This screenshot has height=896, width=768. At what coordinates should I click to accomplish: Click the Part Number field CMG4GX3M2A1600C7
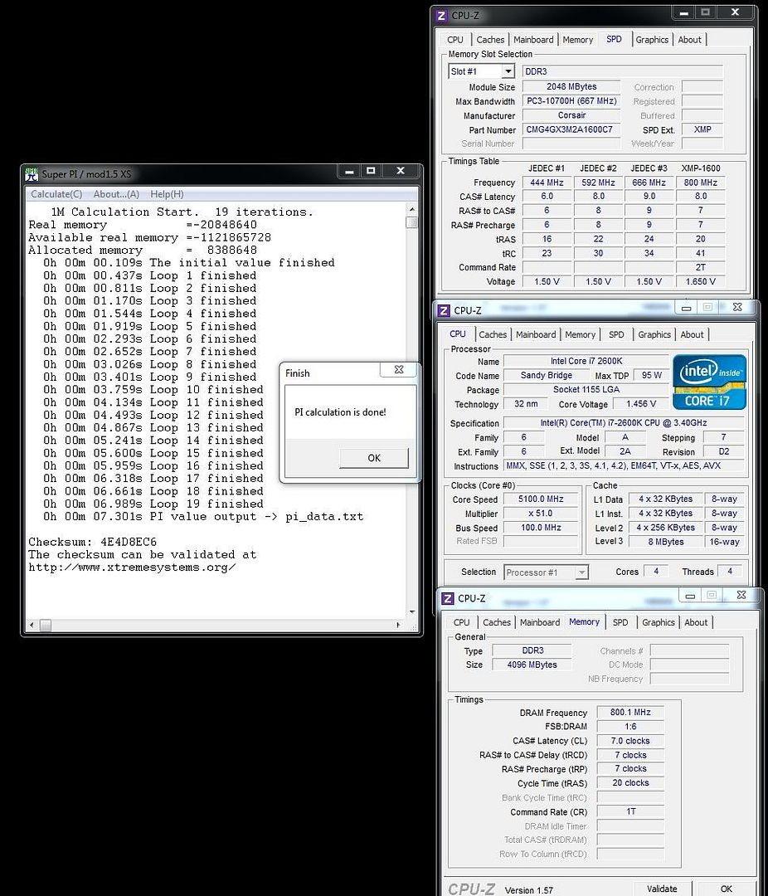pos(571,129)
